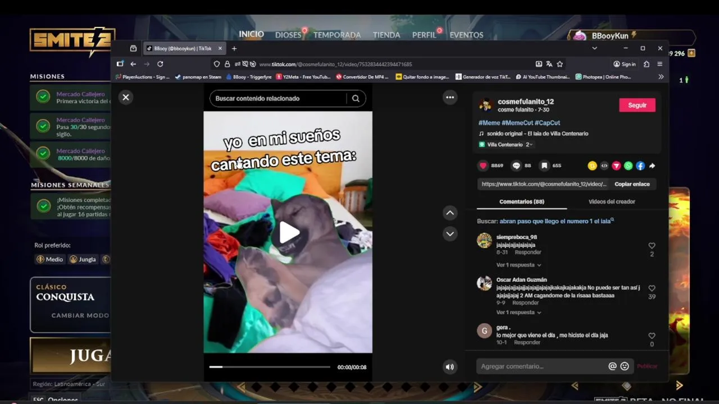Screen dimensions: 719x404
Task: Open browser tab list dropdown arrow
Action: 594,48
